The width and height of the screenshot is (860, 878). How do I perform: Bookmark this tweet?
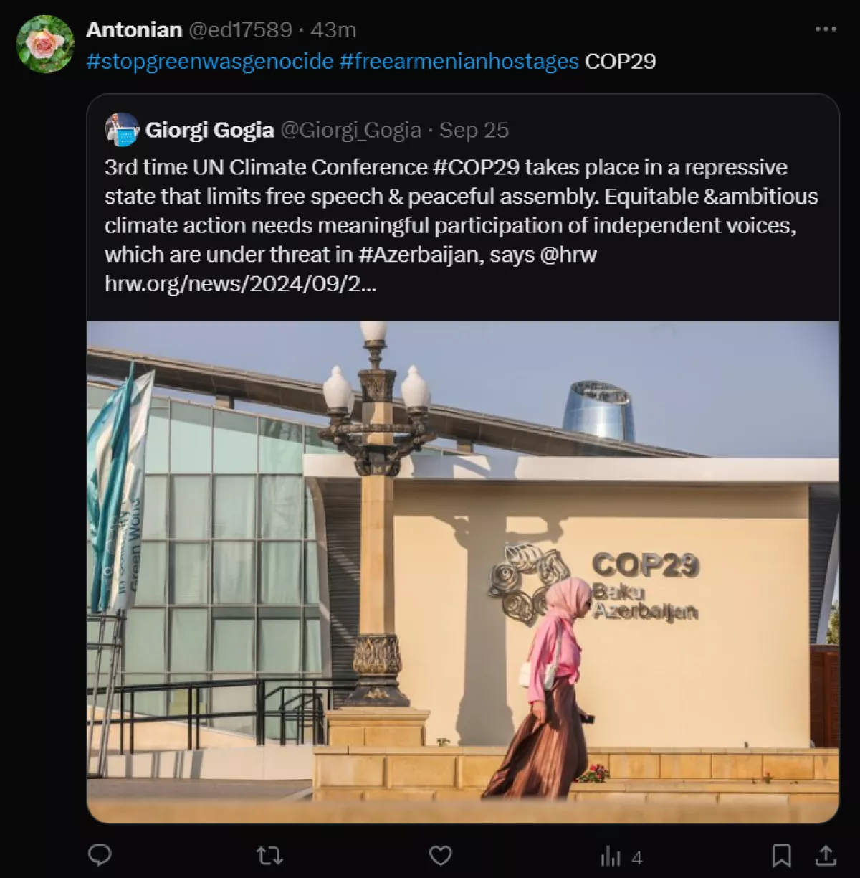point(781,855)
